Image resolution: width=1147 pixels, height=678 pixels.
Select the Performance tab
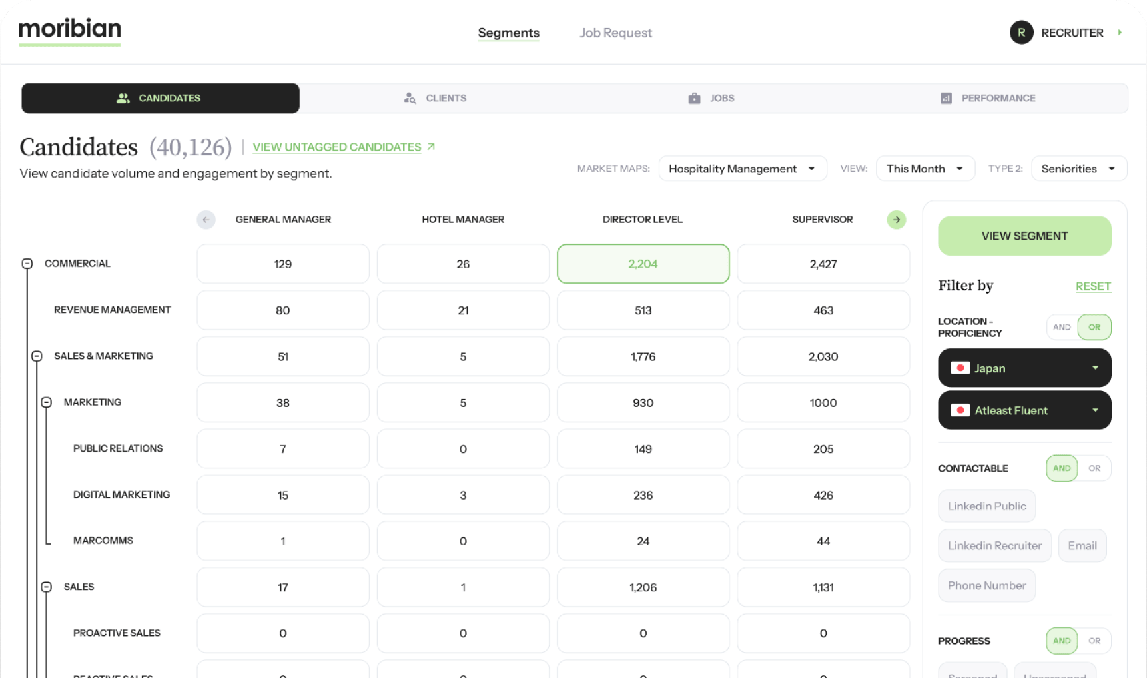(987, 98)
